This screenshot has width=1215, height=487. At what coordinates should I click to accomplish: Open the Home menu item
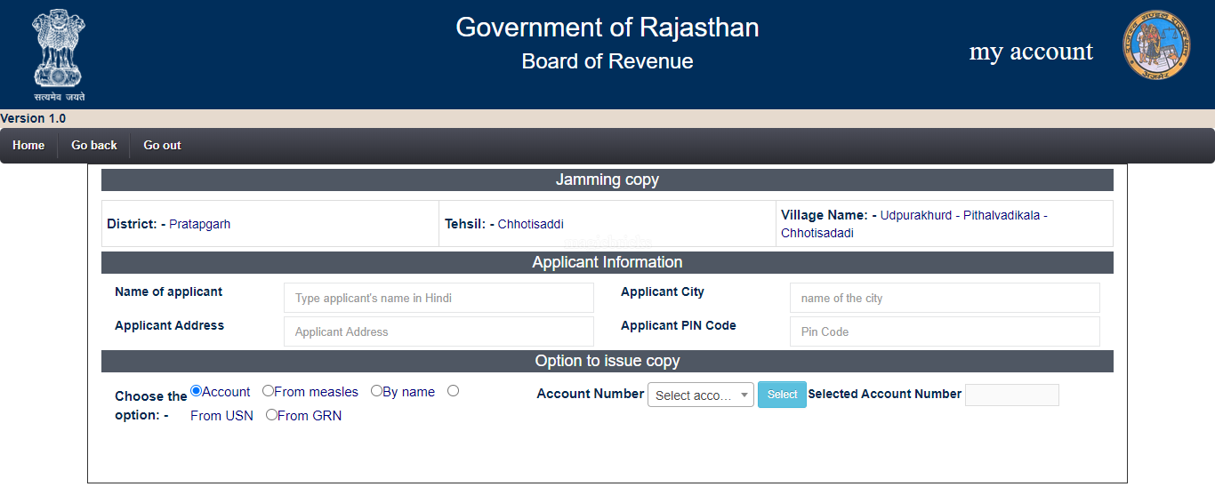point(28,146)
